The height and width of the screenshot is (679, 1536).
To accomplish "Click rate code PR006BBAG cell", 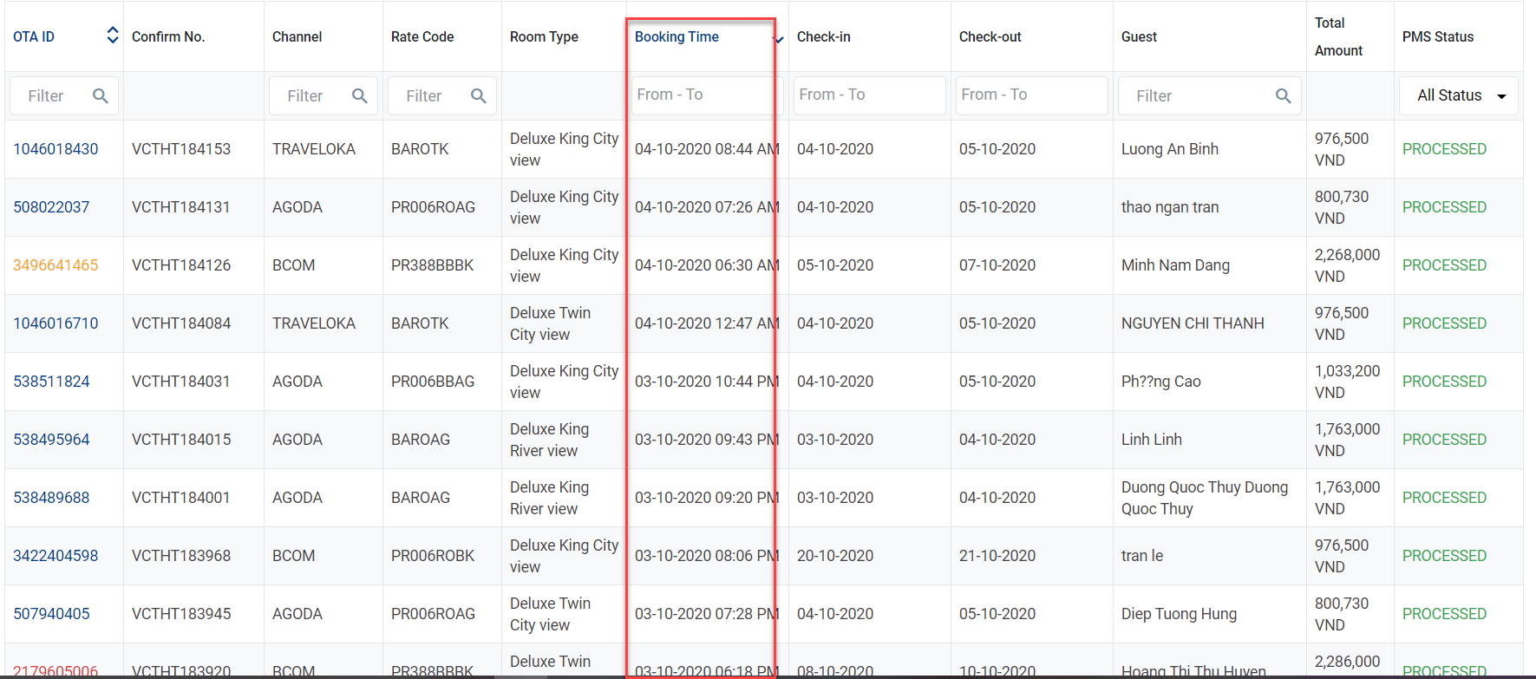I will point(433,382).
